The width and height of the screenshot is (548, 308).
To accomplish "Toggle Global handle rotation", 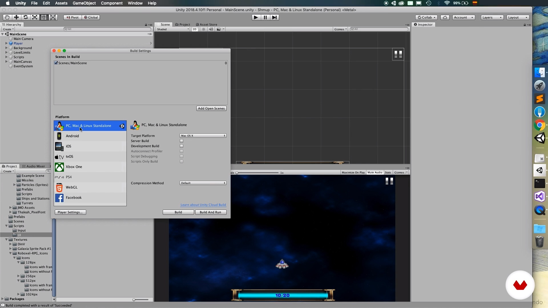I will 91,17.
